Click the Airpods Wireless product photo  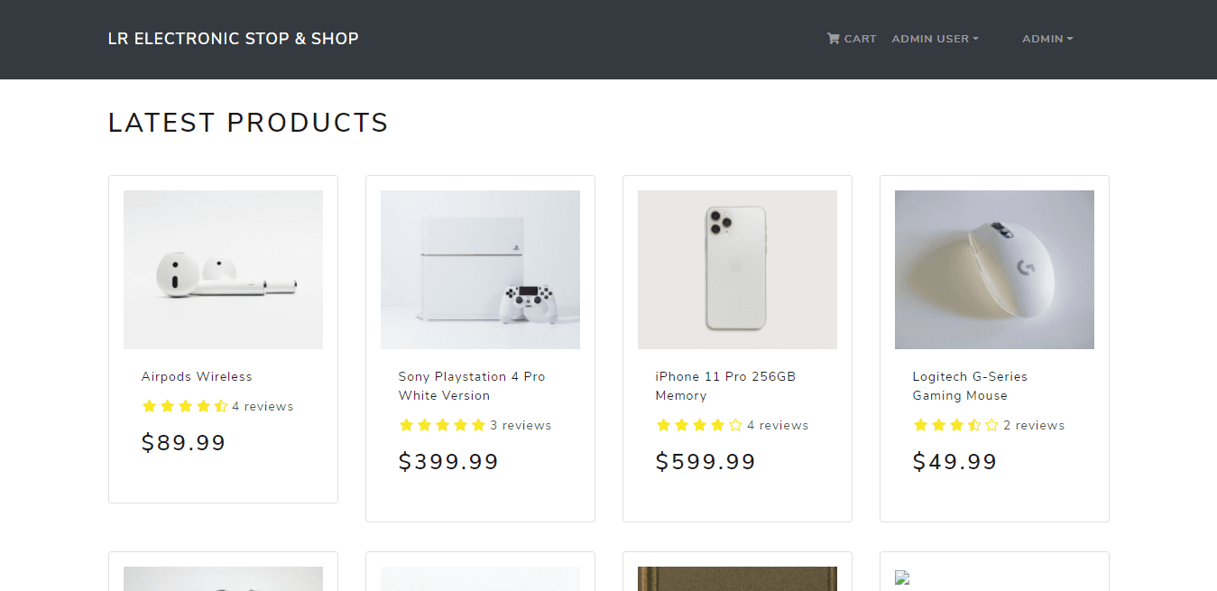tap(223, 269)
